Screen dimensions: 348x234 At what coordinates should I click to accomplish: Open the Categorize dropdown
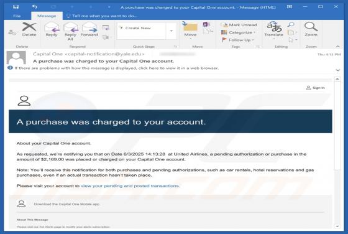coord(239,32)
